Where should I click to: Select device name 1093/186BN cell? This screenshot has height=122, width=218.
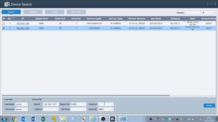(94, 28)
